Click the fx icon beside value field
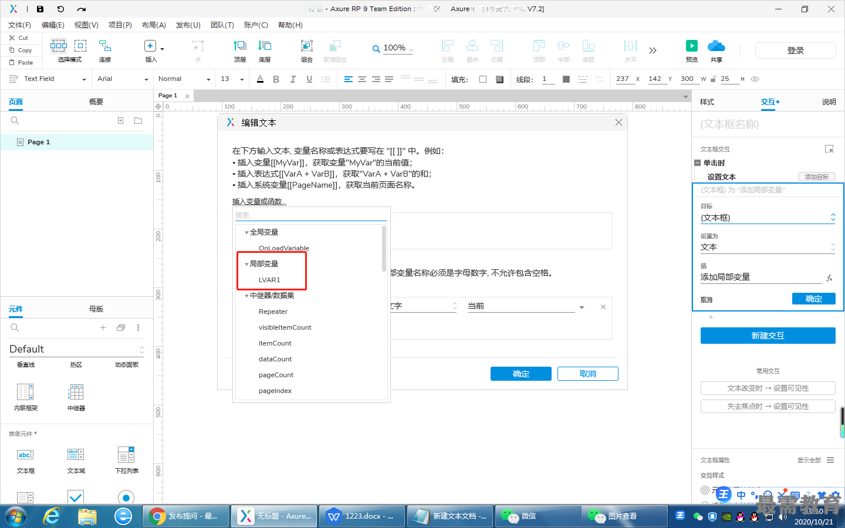Image resolution: width=845 pixels, height=528 pixels. pos(829,278)
